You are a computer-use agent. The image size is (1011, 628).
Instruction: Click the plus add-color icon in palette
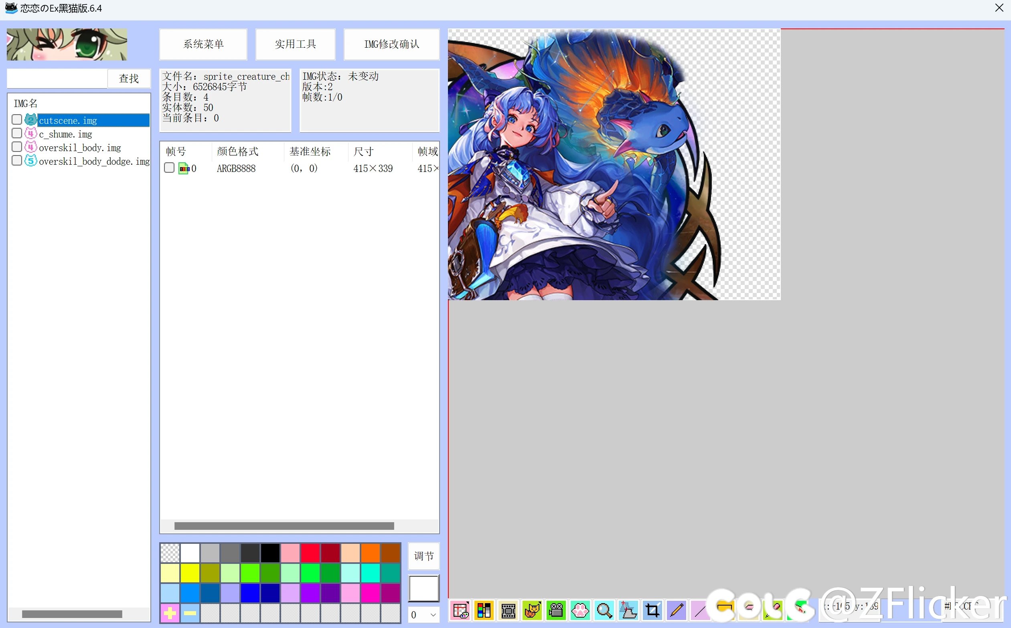(170, 613)
